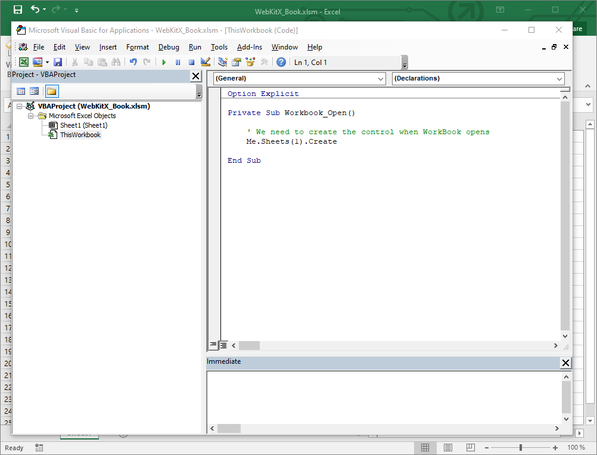This screenshot has height=455, width=597.
Task: Click the Break pause icon
Action: click(178, 62)
